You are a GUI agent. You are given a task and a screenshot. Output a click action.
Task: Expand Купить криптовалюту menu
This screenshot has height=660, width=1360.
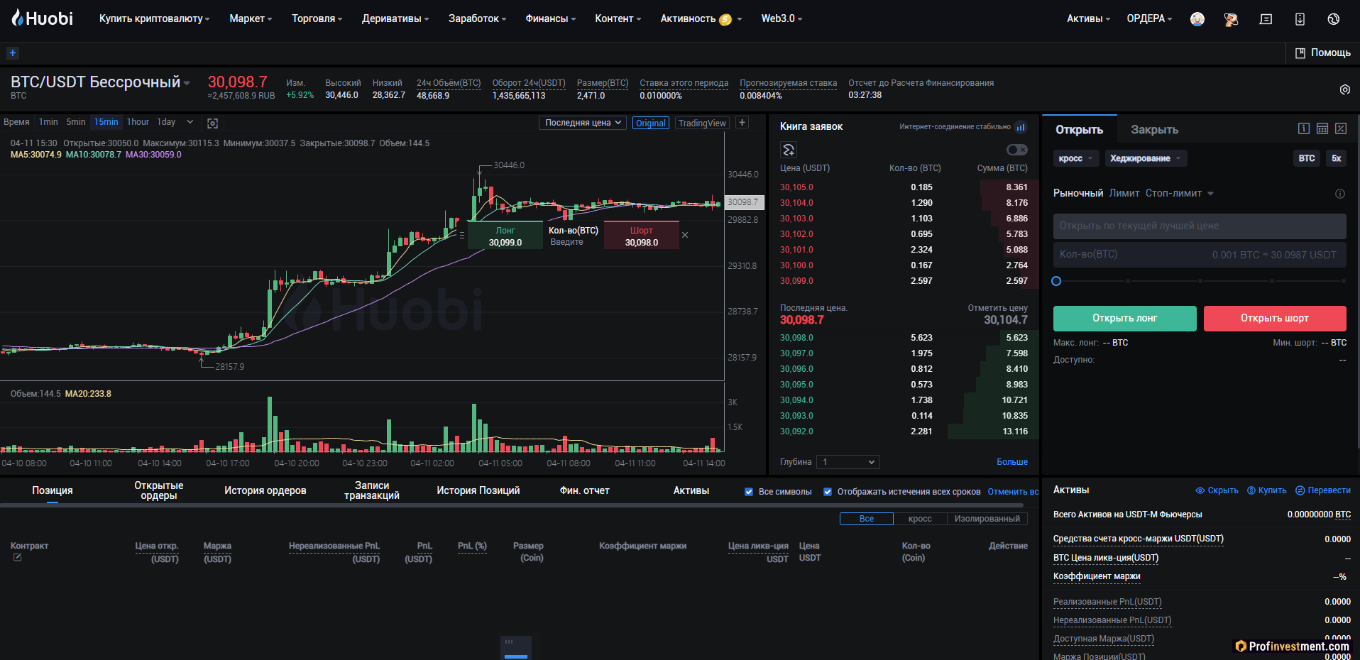tap(154, 19)
